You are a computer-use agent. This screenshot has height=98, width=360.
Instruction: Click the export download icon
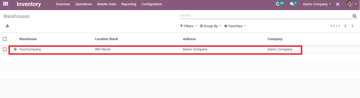click(x=7, y=26)
